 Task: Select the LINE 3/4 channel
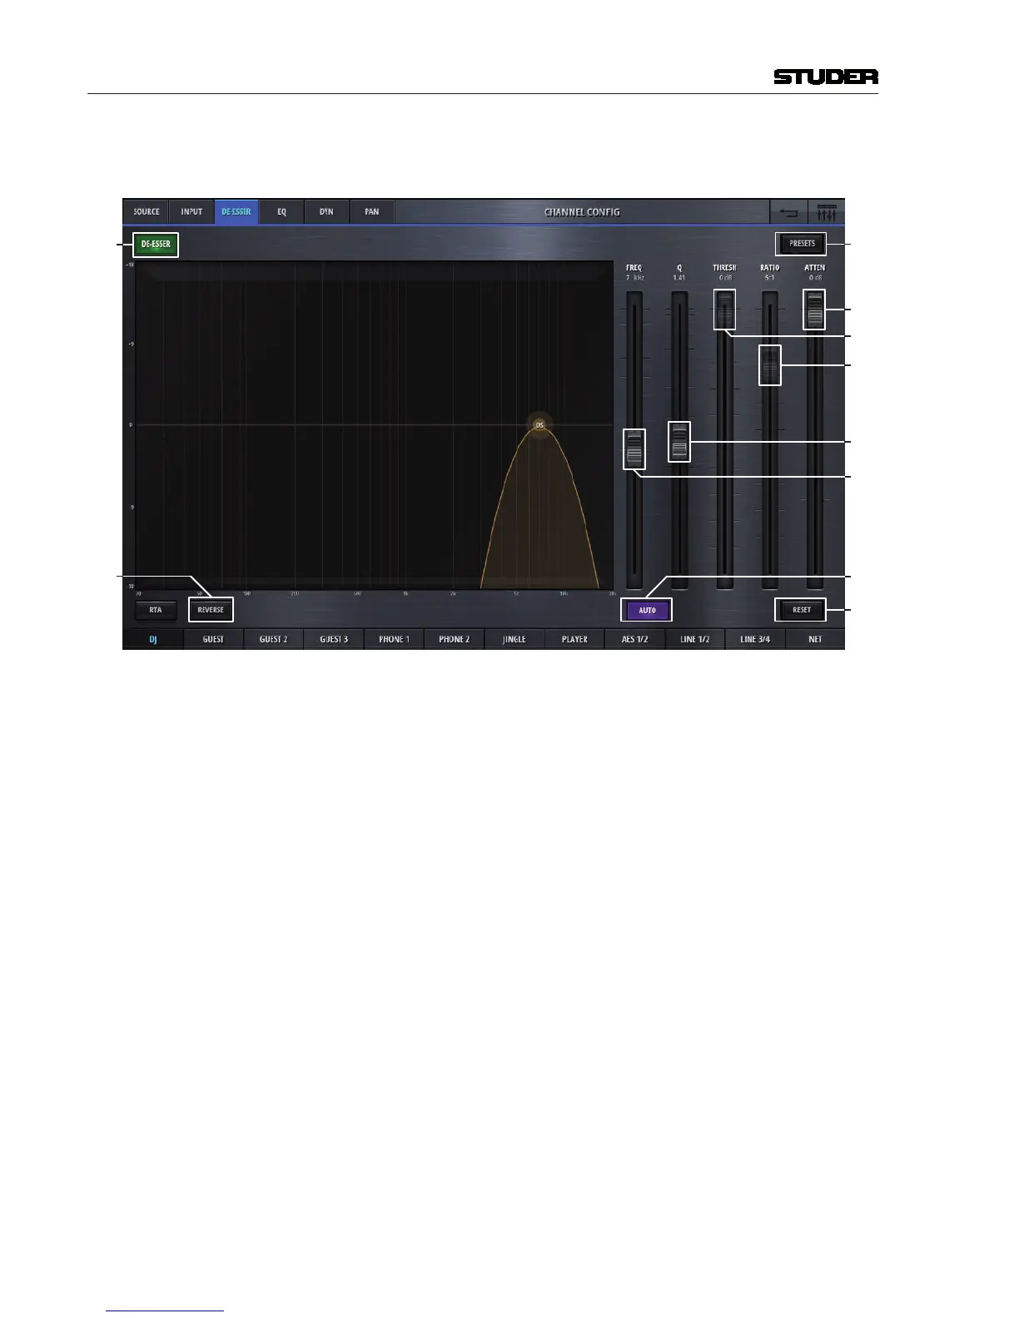click(x=755, y=639)
